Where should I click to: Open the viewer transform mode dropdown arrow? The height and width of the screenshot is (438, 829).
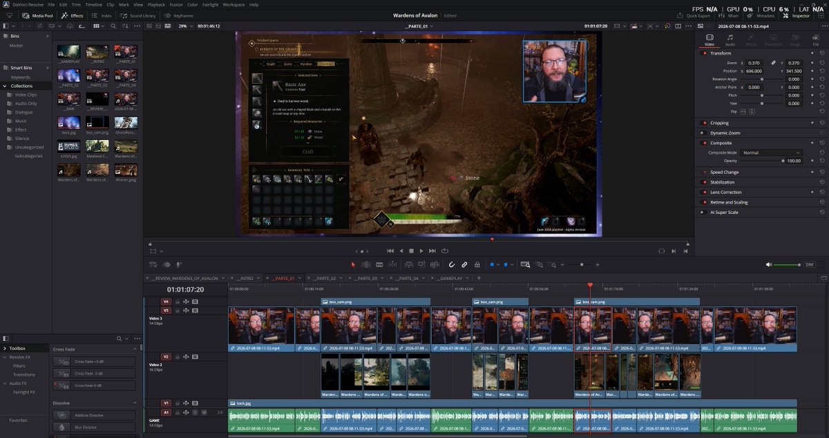(x=162, y=251)
